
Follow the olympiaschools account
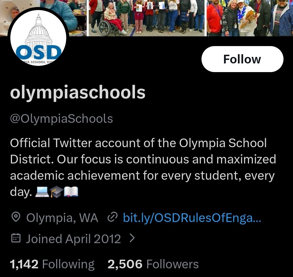[242, 59]
